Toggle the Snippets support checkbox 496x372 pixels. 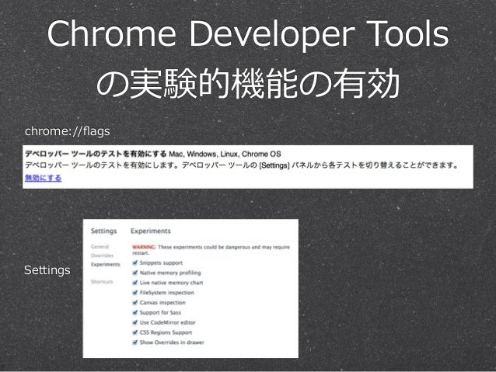(135, 262)
